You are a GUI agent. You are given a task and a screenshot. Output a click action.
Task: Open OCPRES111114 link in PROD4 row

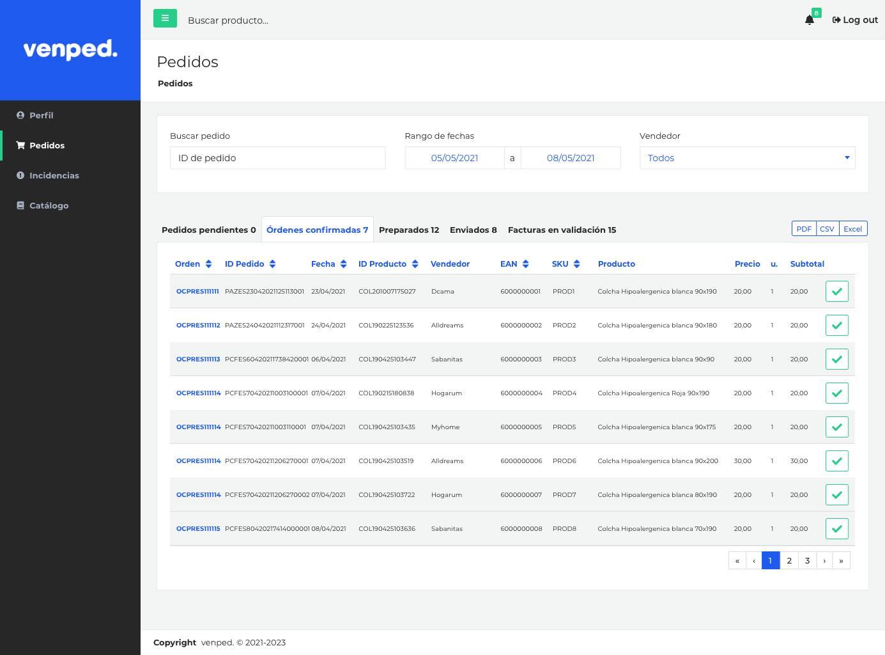point(199,393)
